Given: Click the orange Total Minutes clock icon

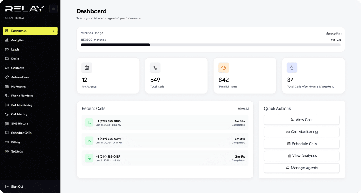Looking at the screenshot, I should tap(224, 67).
